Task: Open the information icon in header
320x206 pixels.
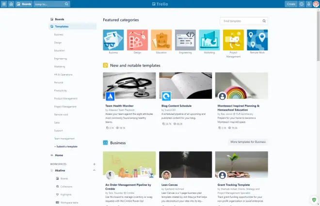Action: coord(302,4)
